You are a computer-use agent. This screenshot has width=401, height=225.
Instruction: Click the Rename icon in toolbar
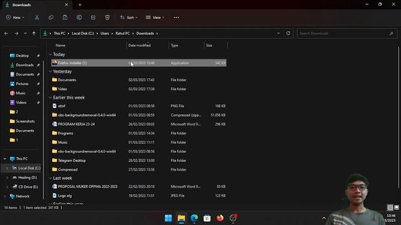coord(79,17)
